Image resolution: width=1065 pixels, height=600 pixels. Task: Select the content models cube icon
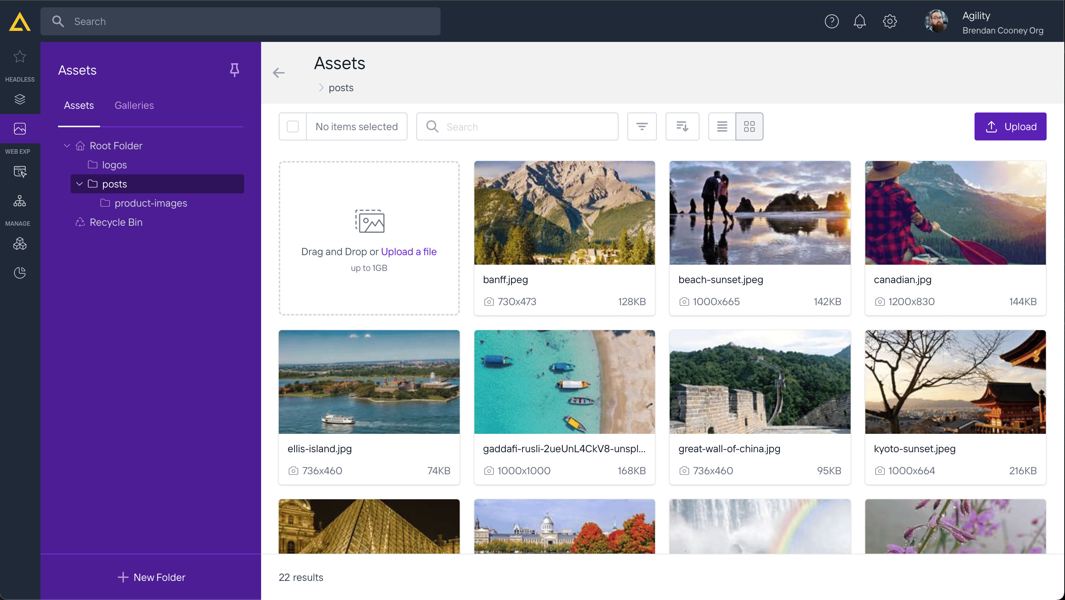[19, 243]
